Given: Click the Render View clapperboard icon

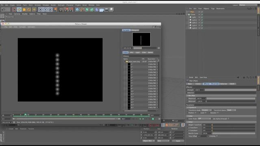Looking at the screenshot, I should 61,10.
